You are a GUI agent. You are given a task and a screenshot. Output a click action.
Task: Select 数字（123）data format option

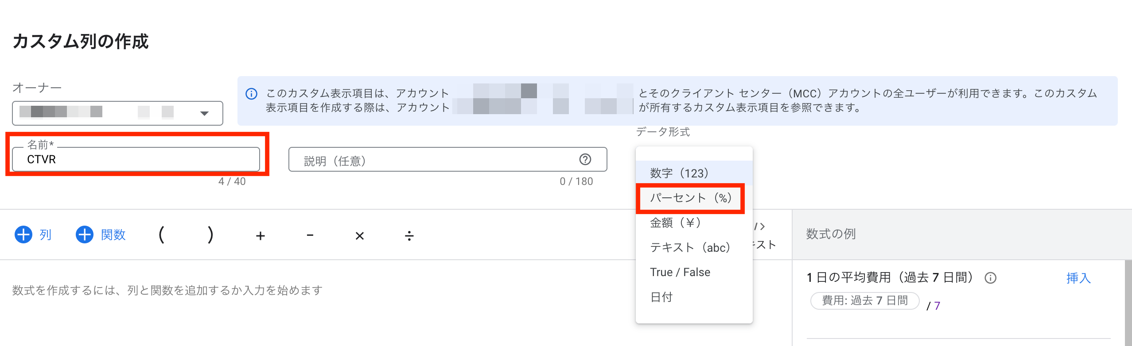[679, 173]
